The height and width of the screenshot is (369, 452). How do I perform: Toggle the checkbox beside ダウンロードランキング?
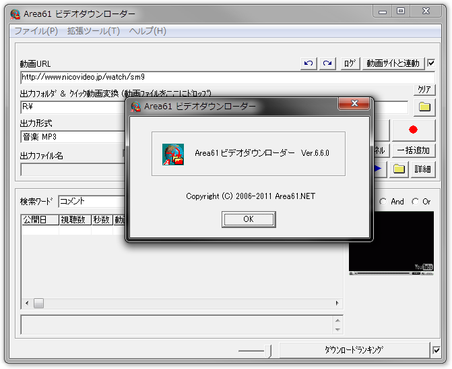[x=437, y=350]
